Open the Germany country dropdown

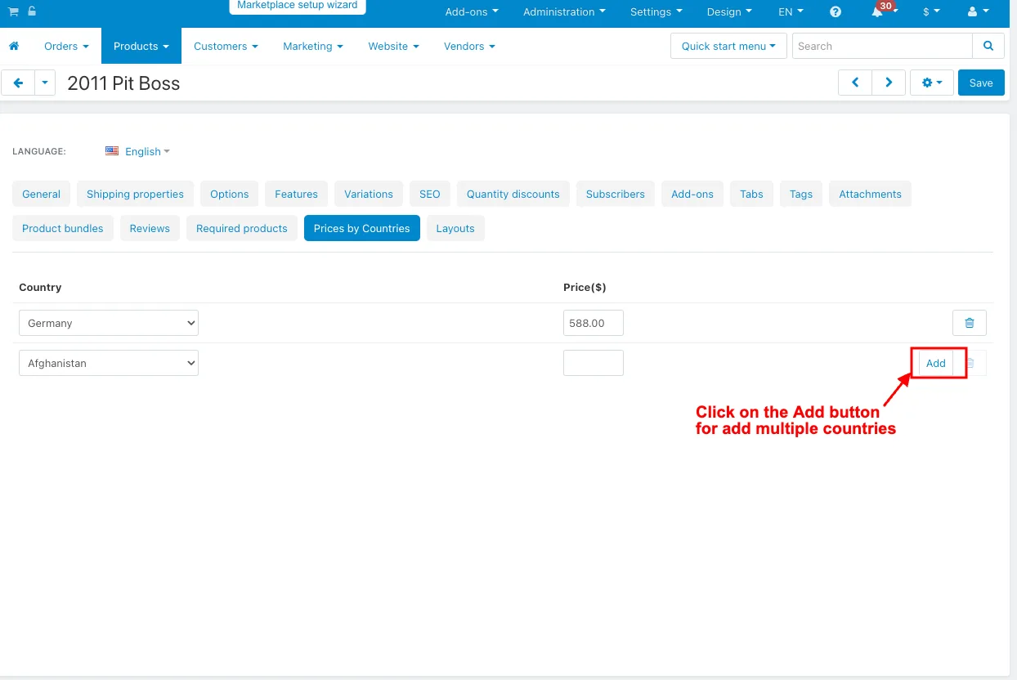tap(109, 323)
